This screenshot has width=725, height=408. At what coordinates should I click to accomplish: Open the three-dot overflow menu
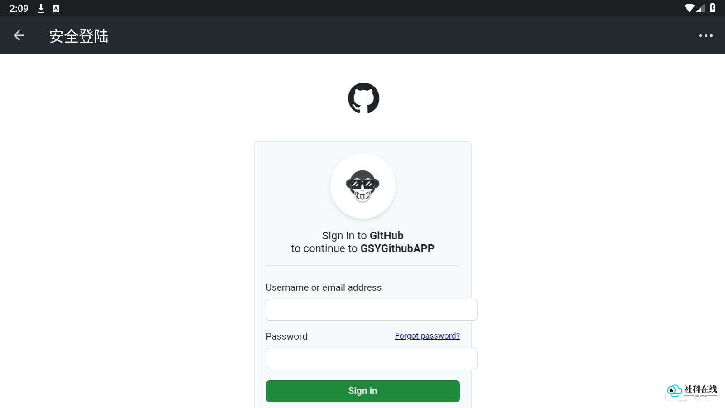point(706,35)
